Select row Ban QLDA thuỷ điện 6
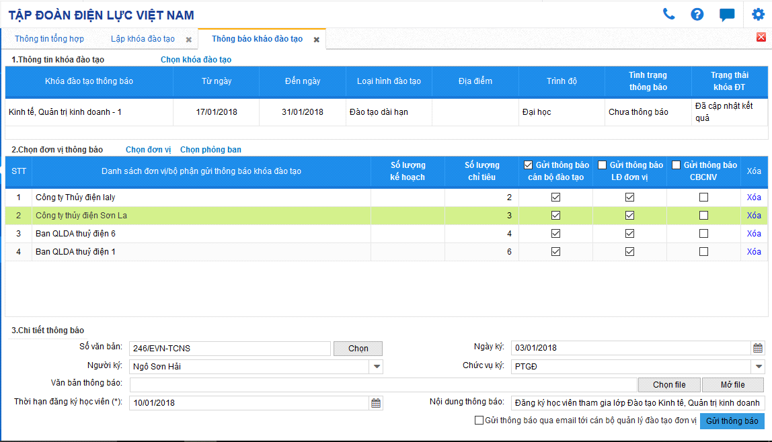772x442 pixels. [386, 234]
